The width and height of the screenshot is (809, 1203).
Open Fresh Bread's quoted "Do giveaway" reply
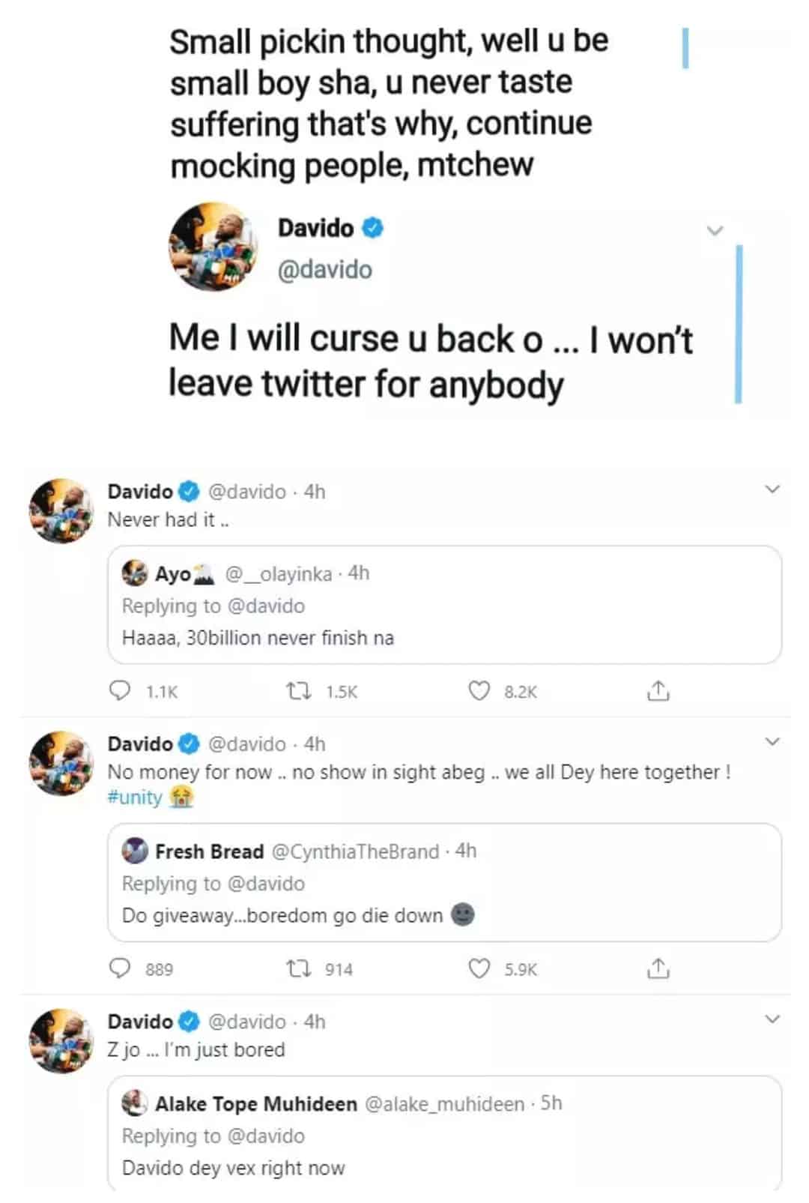444,915
